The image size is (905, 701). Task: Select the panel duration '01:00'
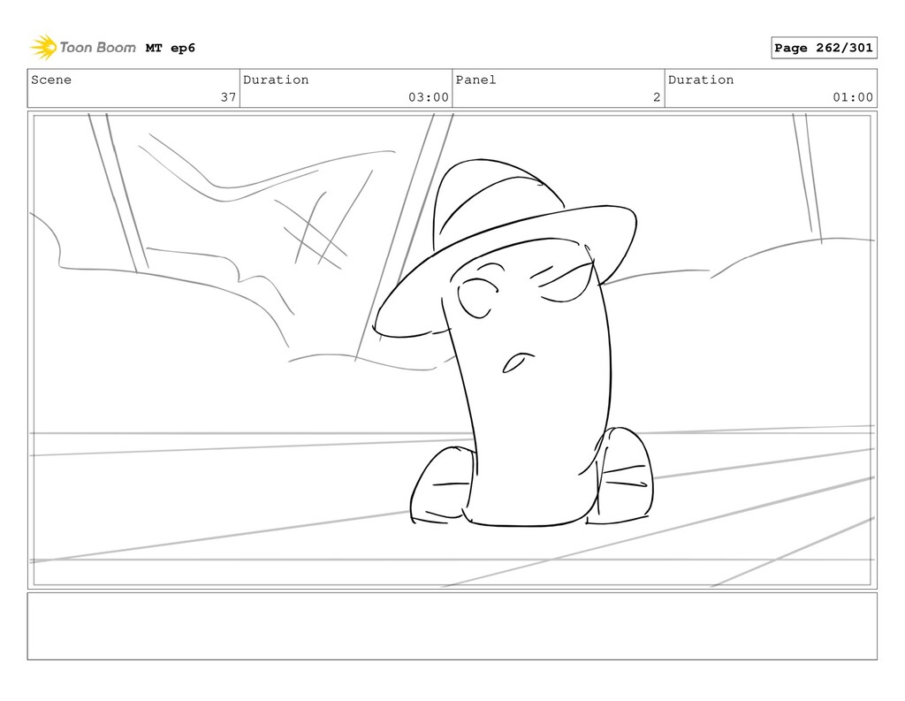pos(853,97)
